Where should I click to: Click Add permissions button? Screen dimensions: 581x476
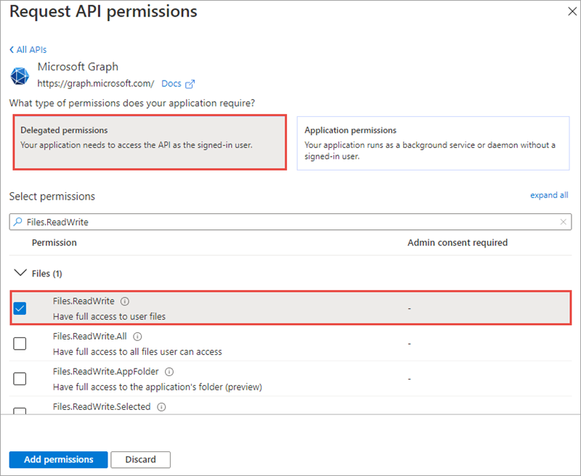click(59, 459)
